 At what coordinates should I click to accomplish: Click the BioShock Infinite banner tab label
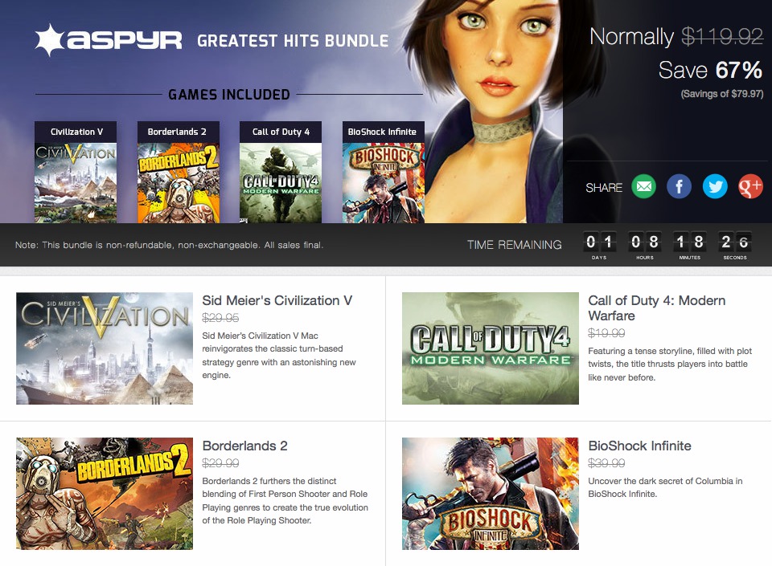(x=383, y=132)
